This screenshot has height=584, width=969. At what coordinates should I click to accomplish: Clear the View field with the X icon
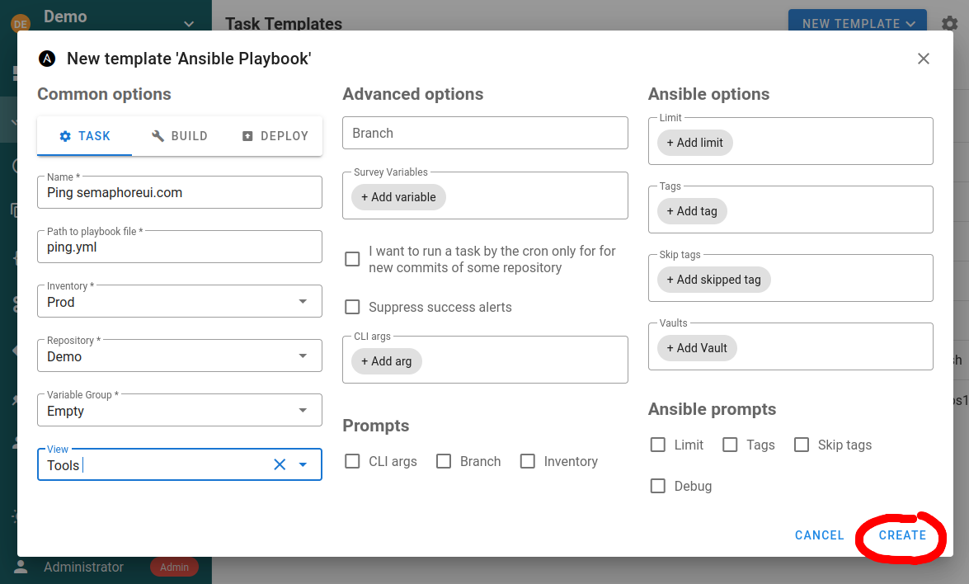point(280,465)
